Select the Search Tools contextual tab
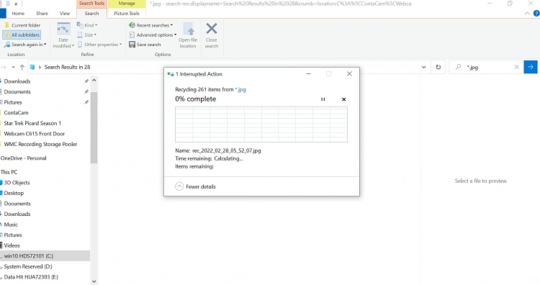Viewport: 540px width, 285px height. (x=91, y=4)
